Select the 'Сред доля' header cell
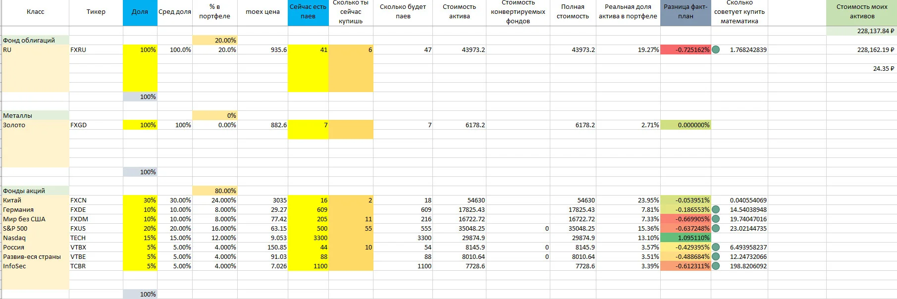 click(175, 13)
